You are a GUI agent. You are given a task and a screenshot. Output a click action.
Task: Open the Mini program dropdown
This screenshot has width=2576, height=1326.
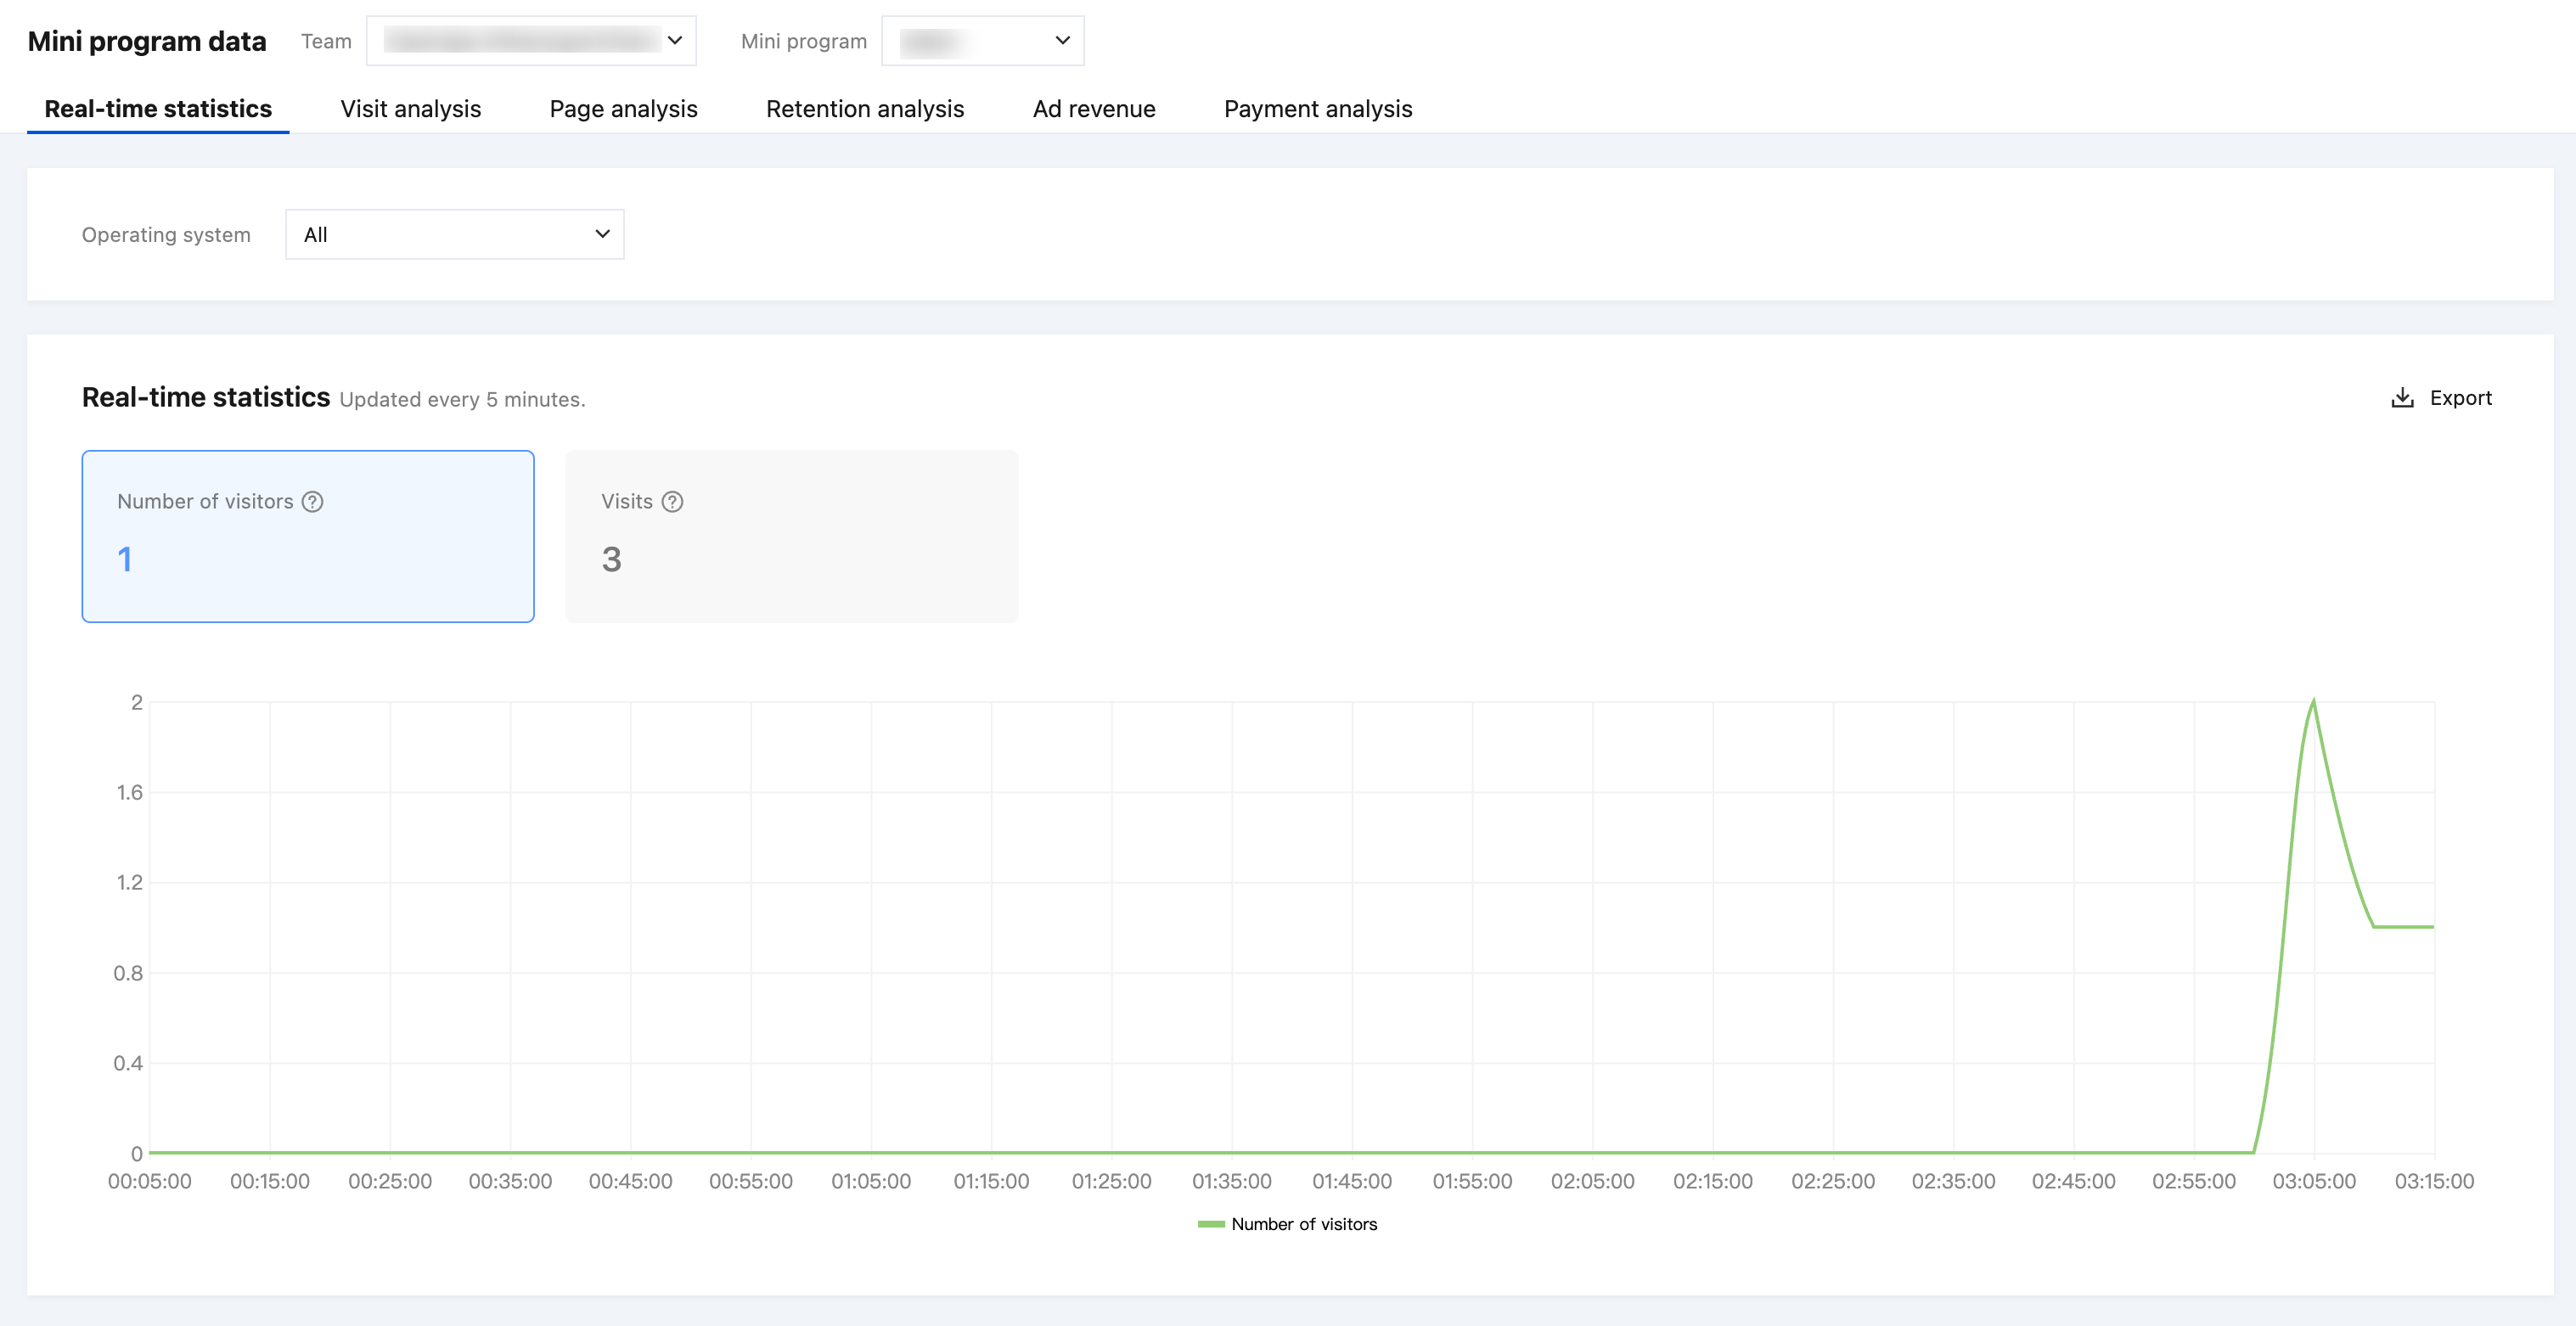(982, 41)
